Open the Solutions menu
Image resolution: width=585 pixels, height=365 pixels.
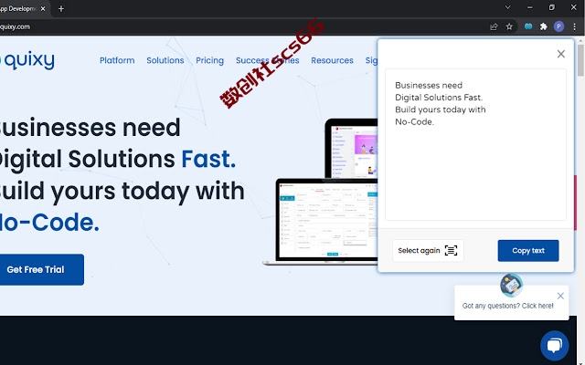coord(165,60)
